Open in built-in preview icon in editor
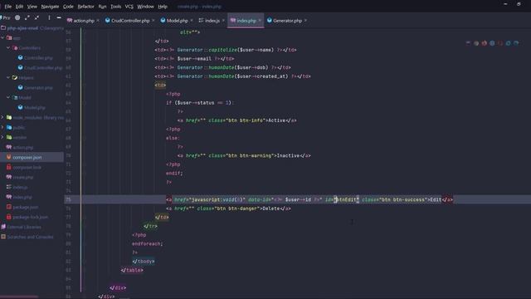Image resolution: width=531 pixels, height=299 pixels. [468, 43]
